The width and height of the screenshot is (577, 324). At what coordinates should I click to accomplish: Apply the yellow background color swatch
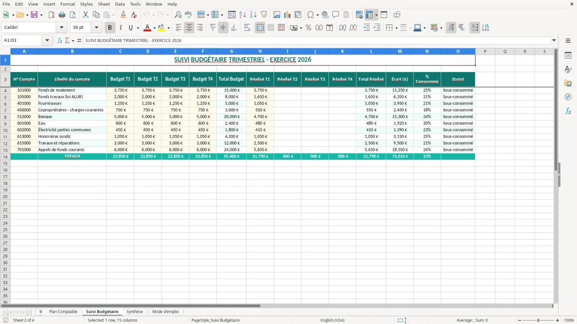162,28
